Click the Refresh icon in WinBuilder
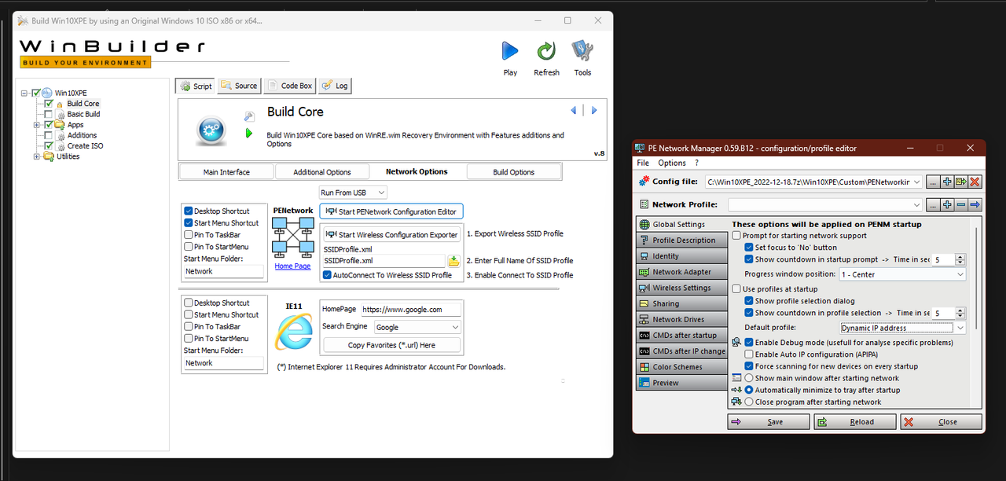 [546, 51]
